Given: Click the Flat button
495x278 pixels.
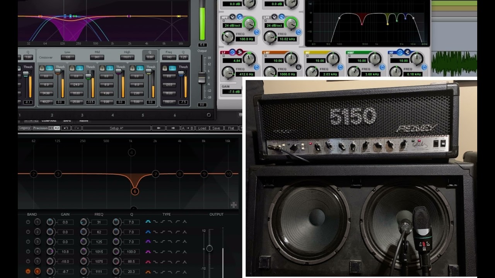Looking at the screenshot, I should [231, 128].
